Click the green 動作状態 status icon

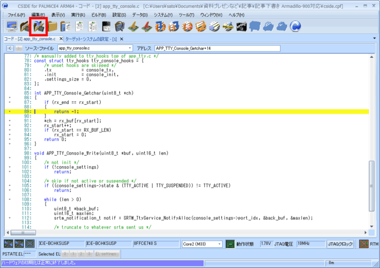230,244
